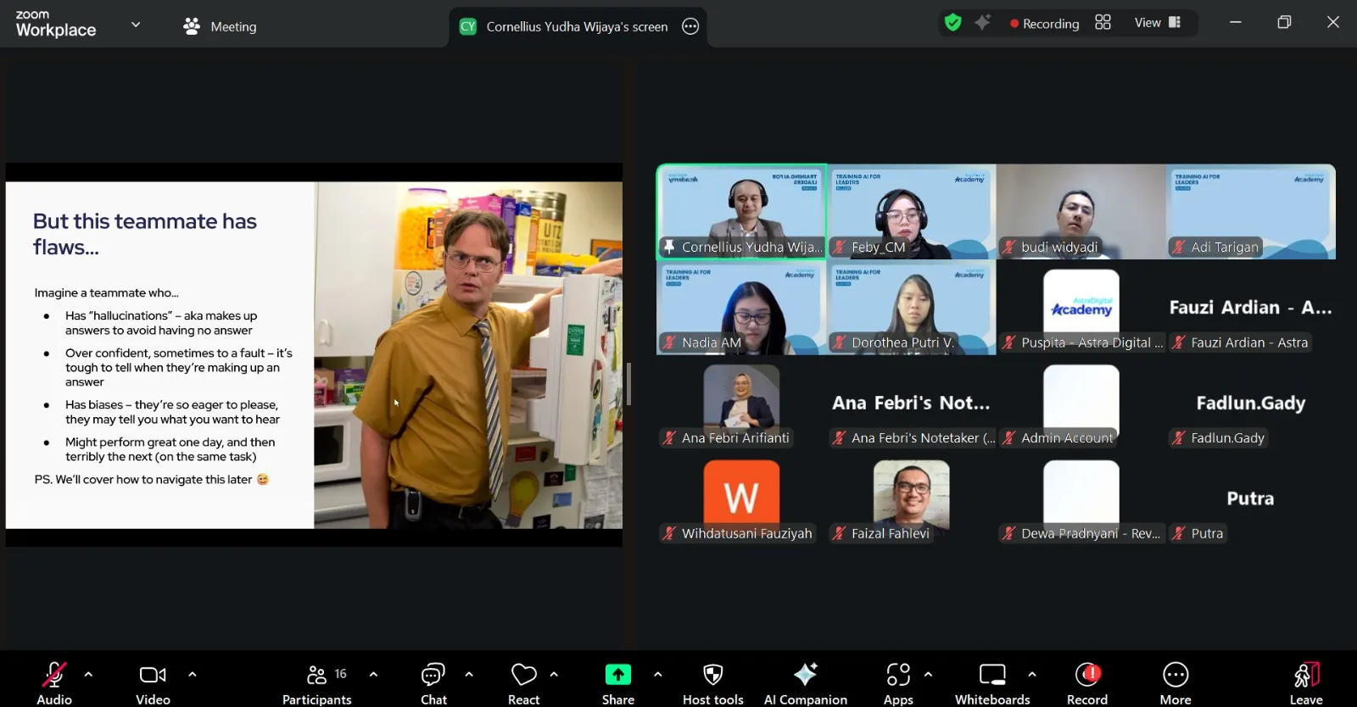The width and height of the screenshot is (1357, 707).
Task: Select the Fadlun.Gady participant tile
Action: tap(1251, 404)
